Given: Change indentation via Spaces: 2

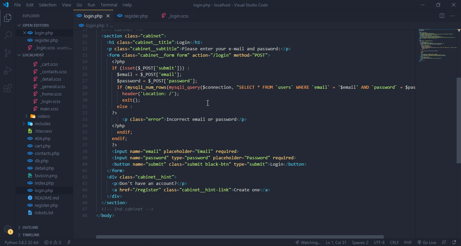Looking at the screenshot, I should tap(360, 242).
